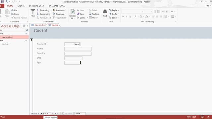Viewport: 212px width, 119px height.
Task: Switch to the student form tab
Action: coord(54,25)
